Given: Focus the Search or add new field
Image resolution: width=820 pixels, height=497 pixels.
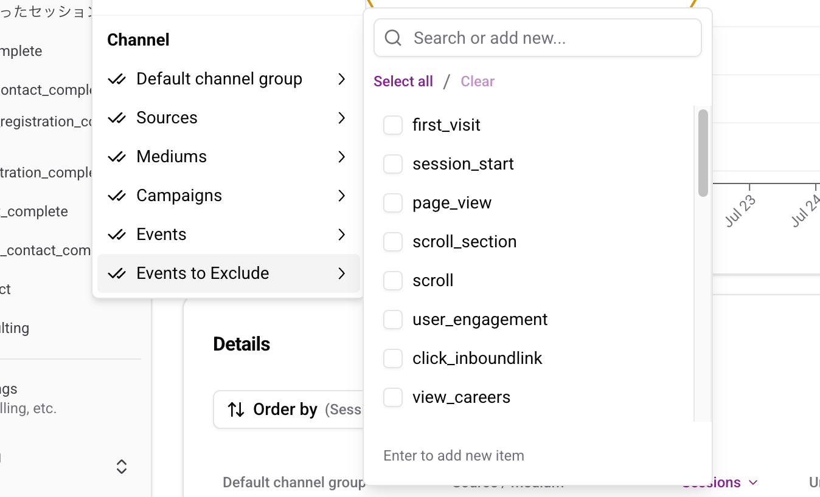Looking at the screenshot, I should [538, 38].
